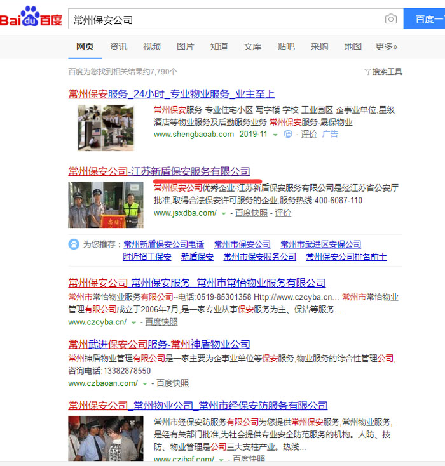This screenshot has width=445, height=466.
Task: Click the Baidu logo
Action: (x=31, y=17)
